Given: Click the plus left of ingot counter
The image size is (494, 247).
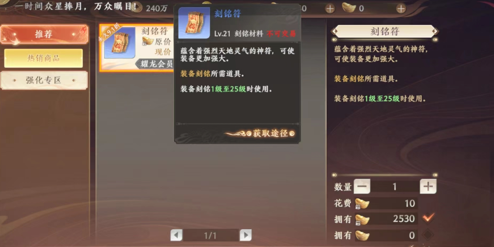Looking at the screenshot, I should [330, 8].
